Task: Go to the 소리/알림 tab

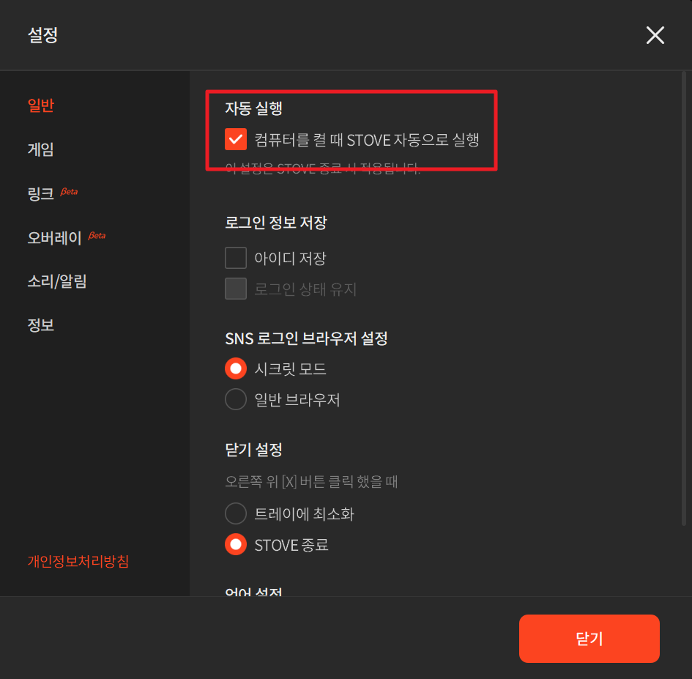Action: pos(57,281)
